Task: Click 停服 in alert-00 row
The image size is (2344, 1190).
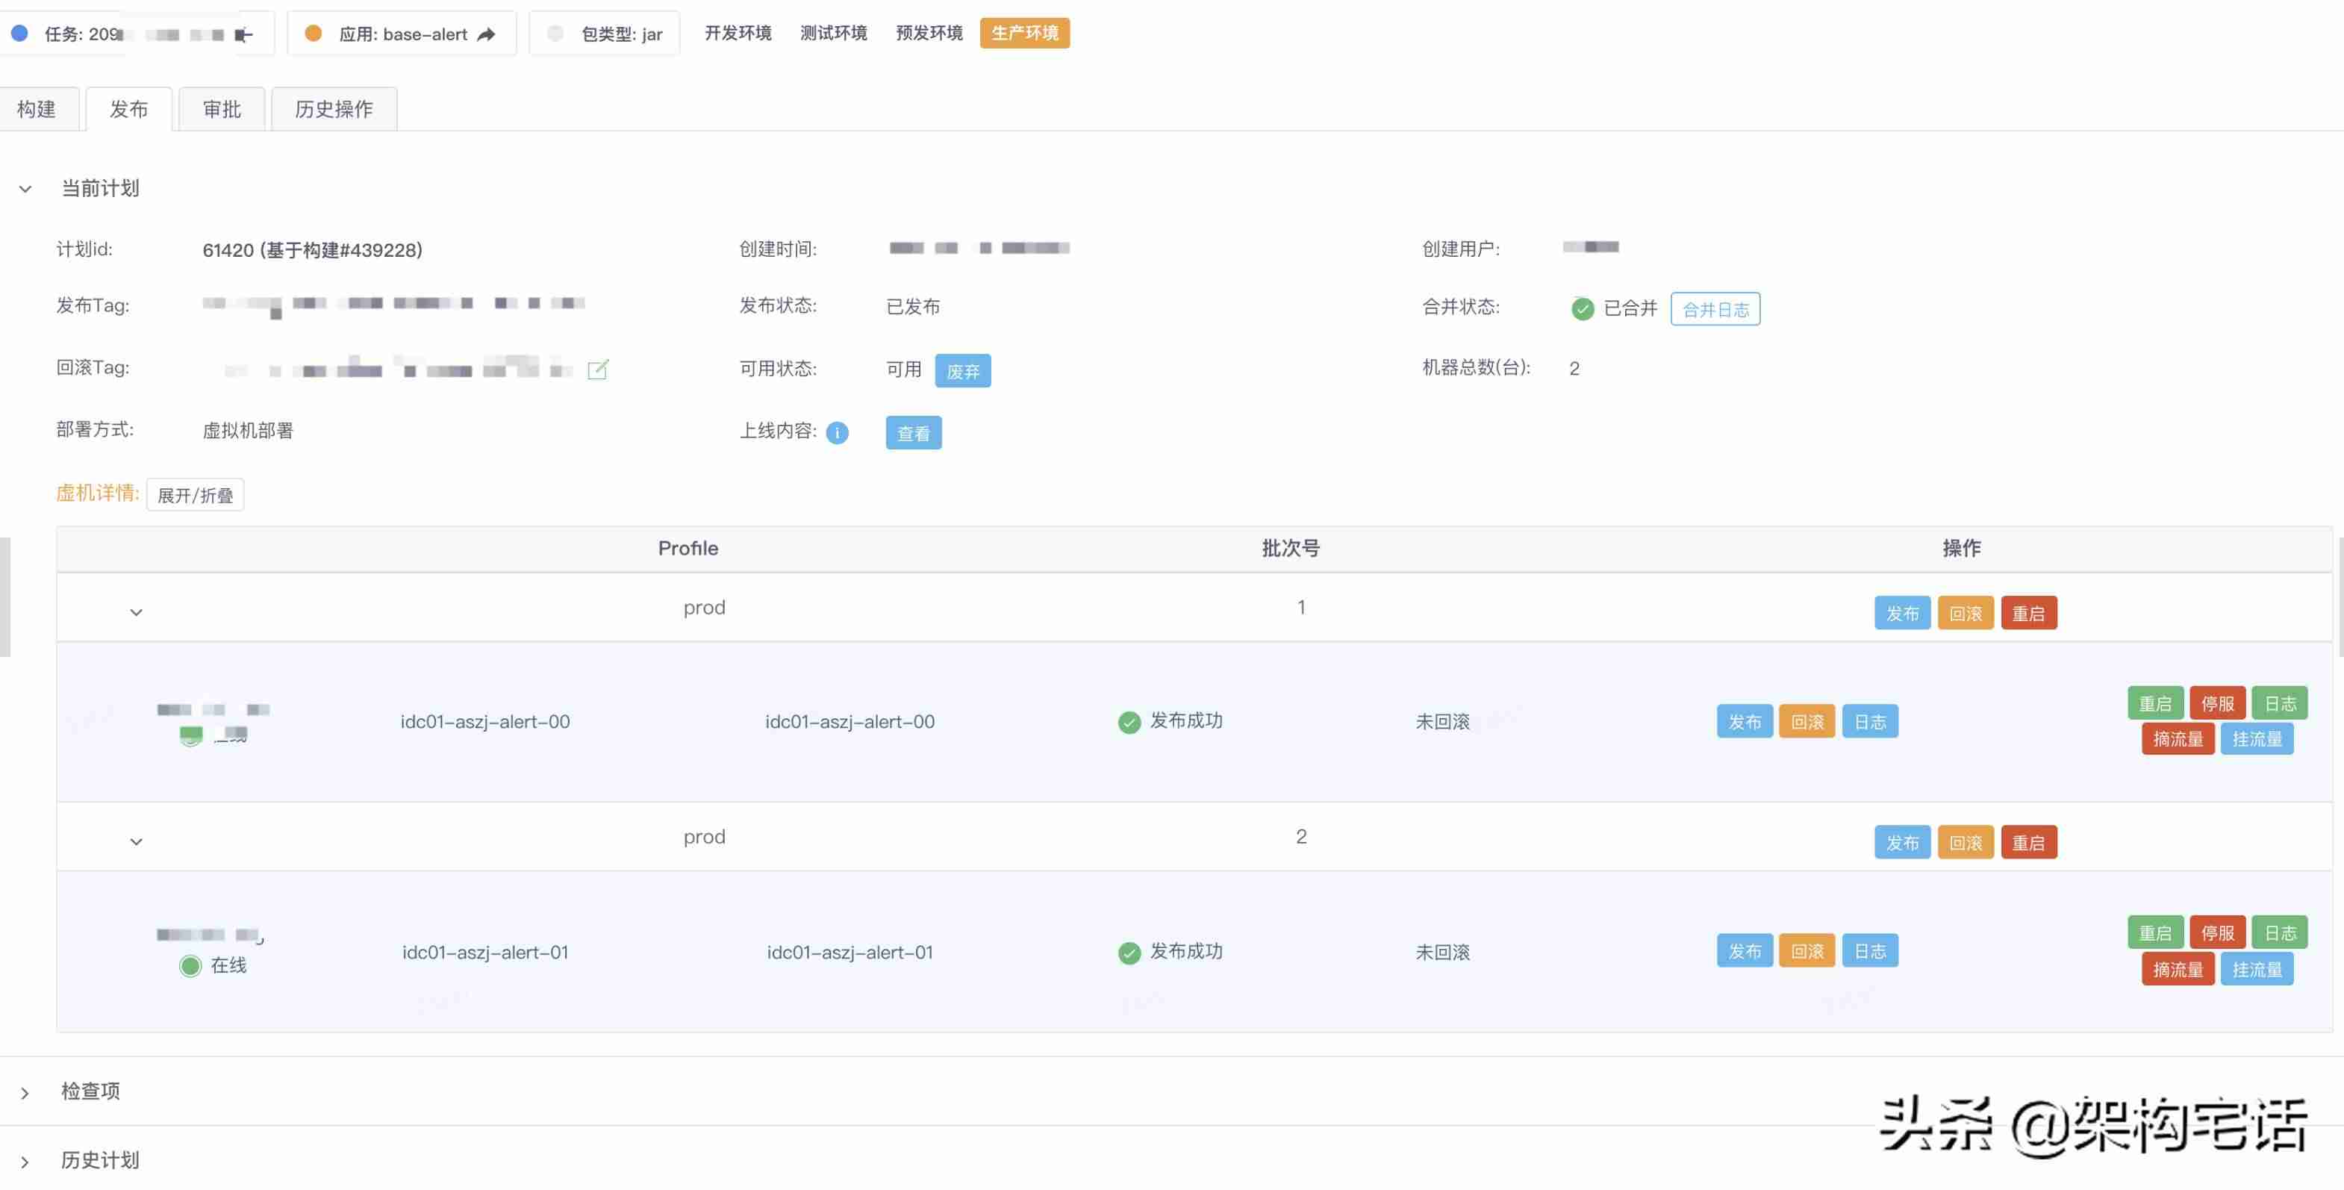Action: coord(2218,703)
